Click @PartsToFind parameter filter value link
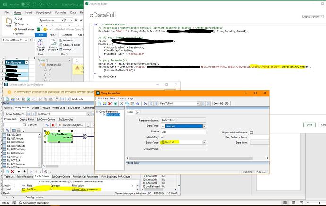The height and width of the screenshot is (206, 326). [79, 190]
